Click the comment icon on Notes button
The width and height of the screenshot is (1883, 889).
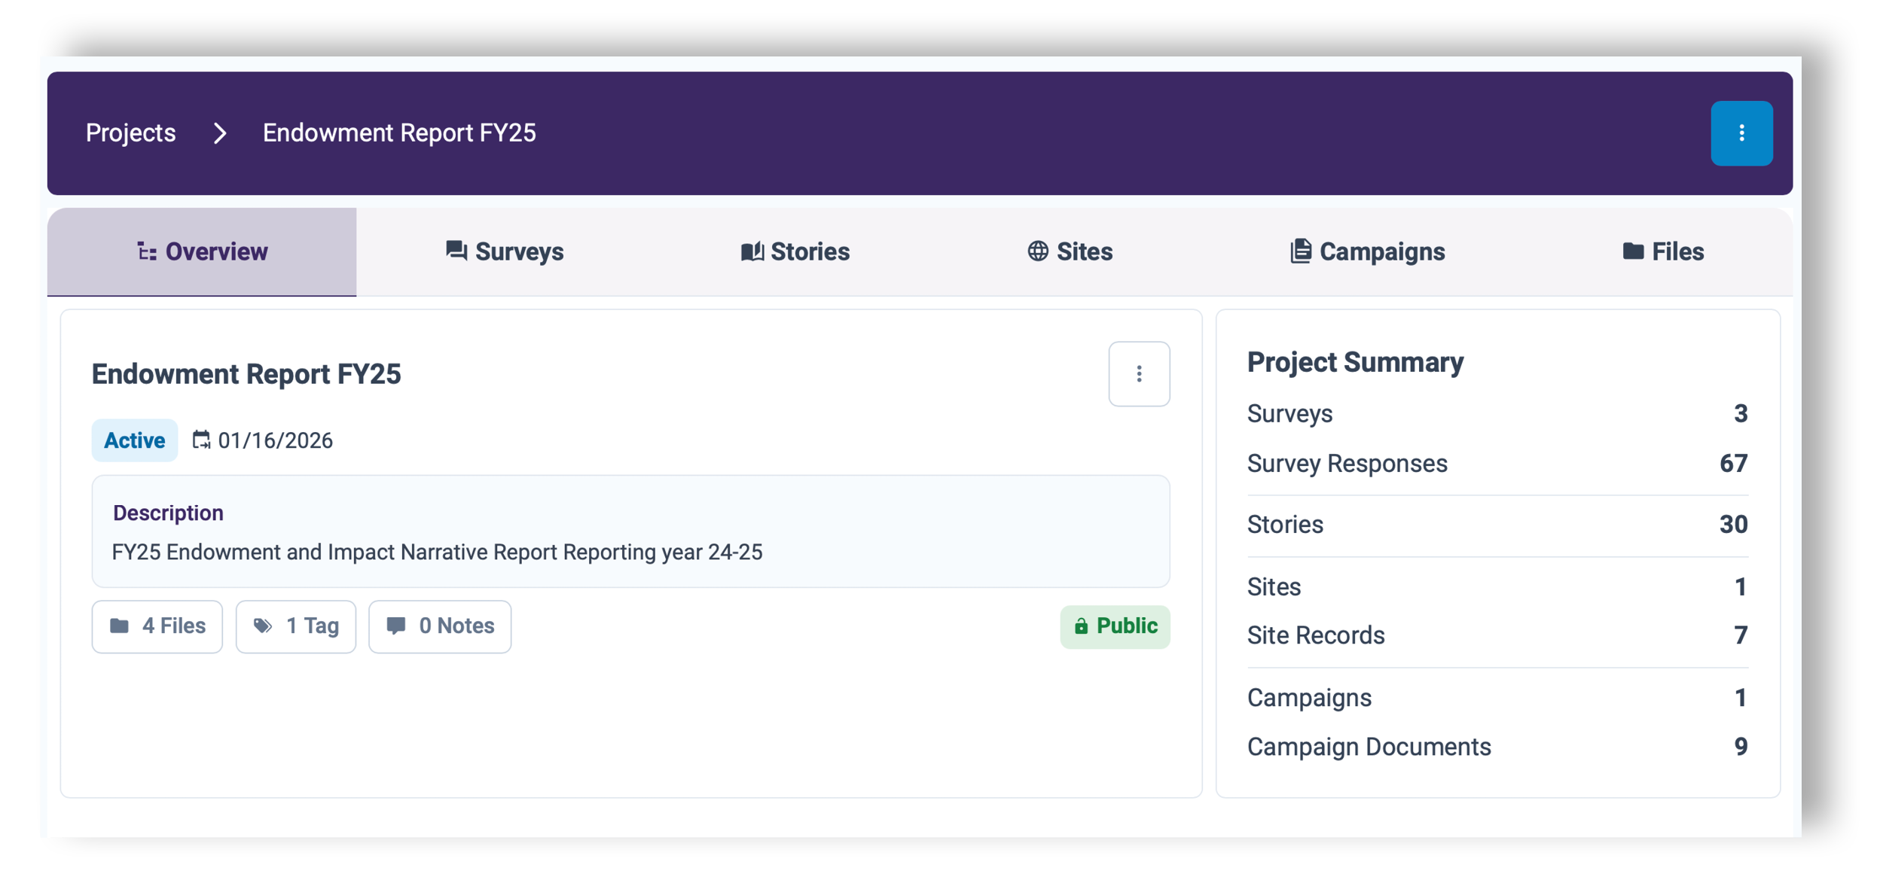396,626
